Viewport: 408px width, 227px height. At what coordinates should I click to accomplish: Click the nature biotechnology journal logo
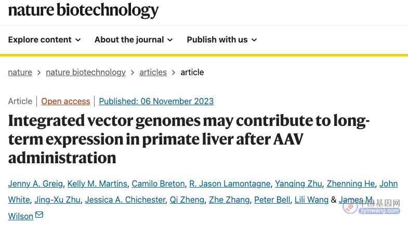click(x=83, y=10)
